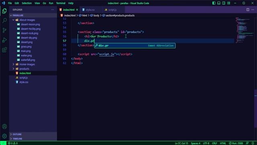The height and width of the screenshot is (145, 257).
Task: Open notifications bell in status bar
Action: (x=253, y=143)
